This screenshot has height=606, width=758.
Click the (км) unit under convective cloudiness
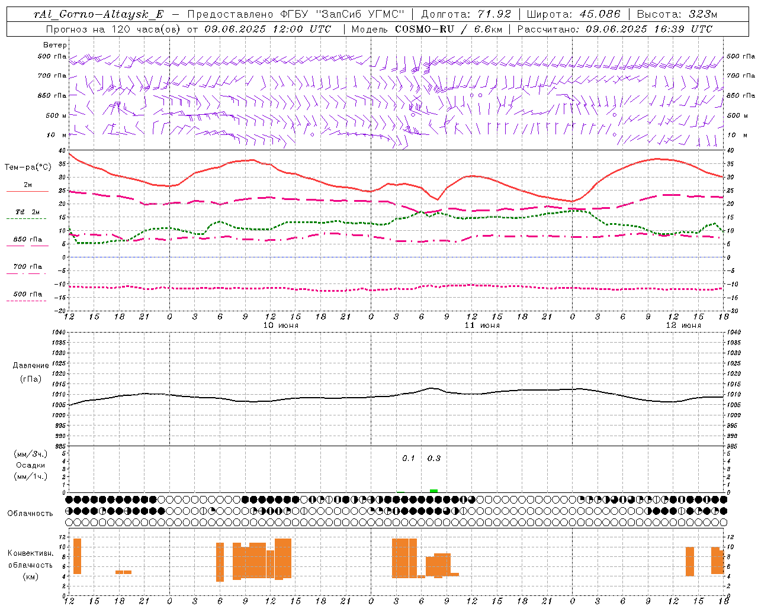click(x=30, y=576)
